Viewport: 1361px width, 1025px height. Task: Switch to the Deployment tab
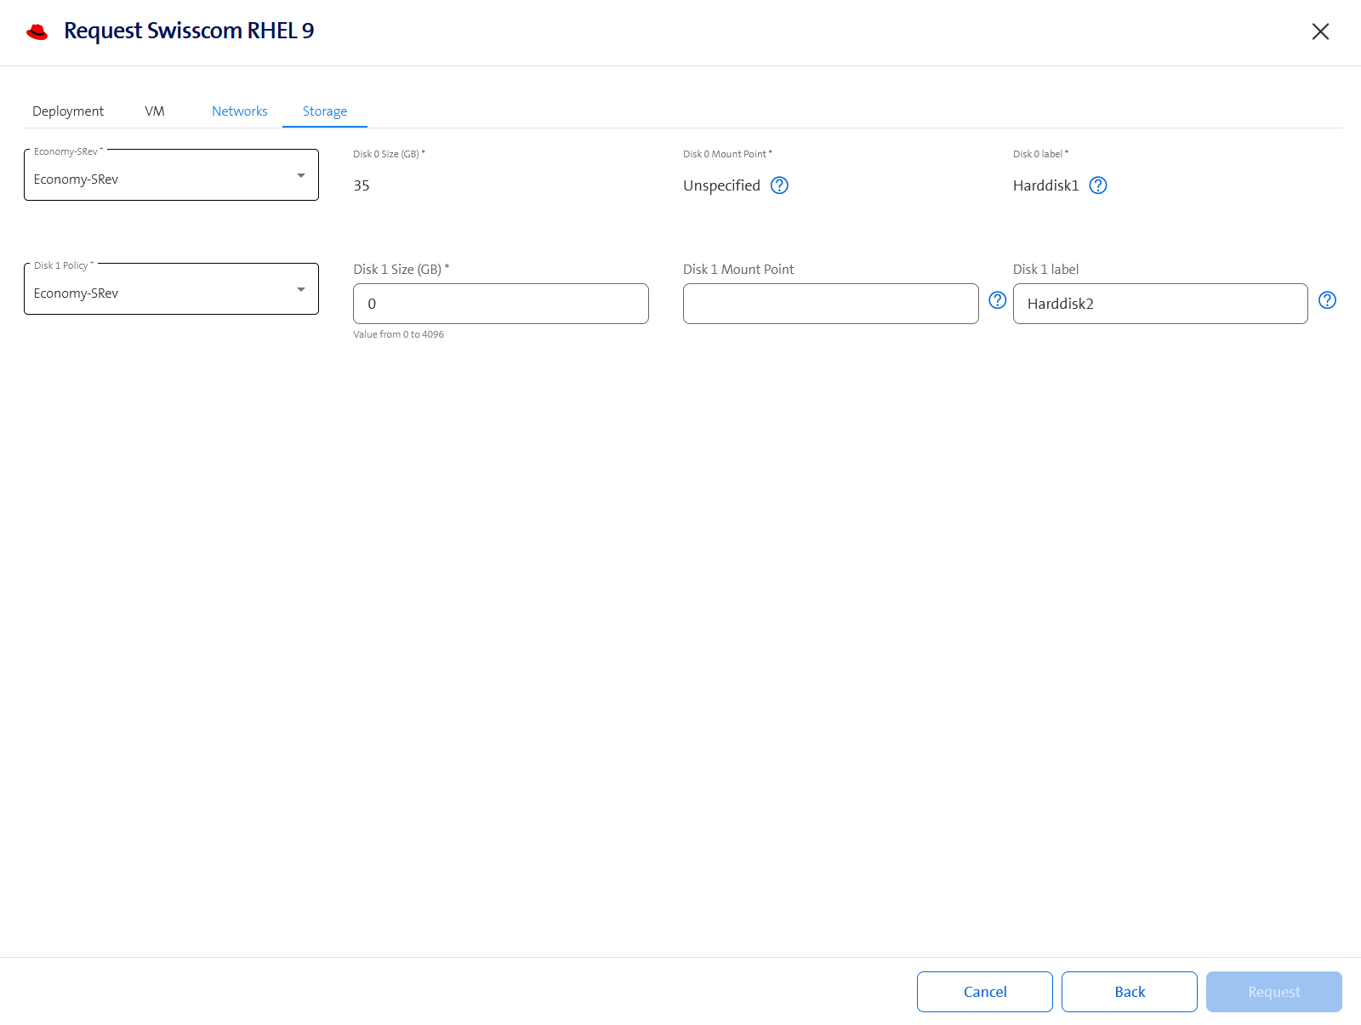68,111
